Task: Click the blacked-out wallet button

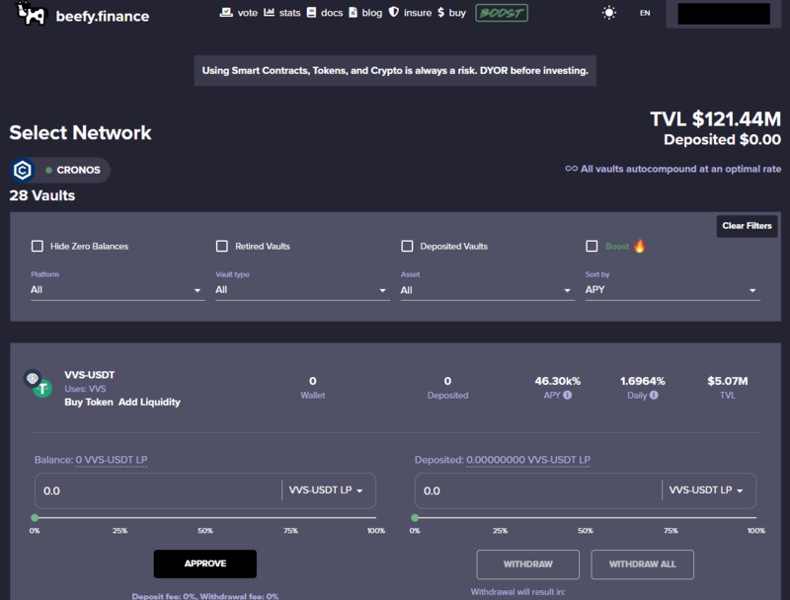Action: [724, 14]
